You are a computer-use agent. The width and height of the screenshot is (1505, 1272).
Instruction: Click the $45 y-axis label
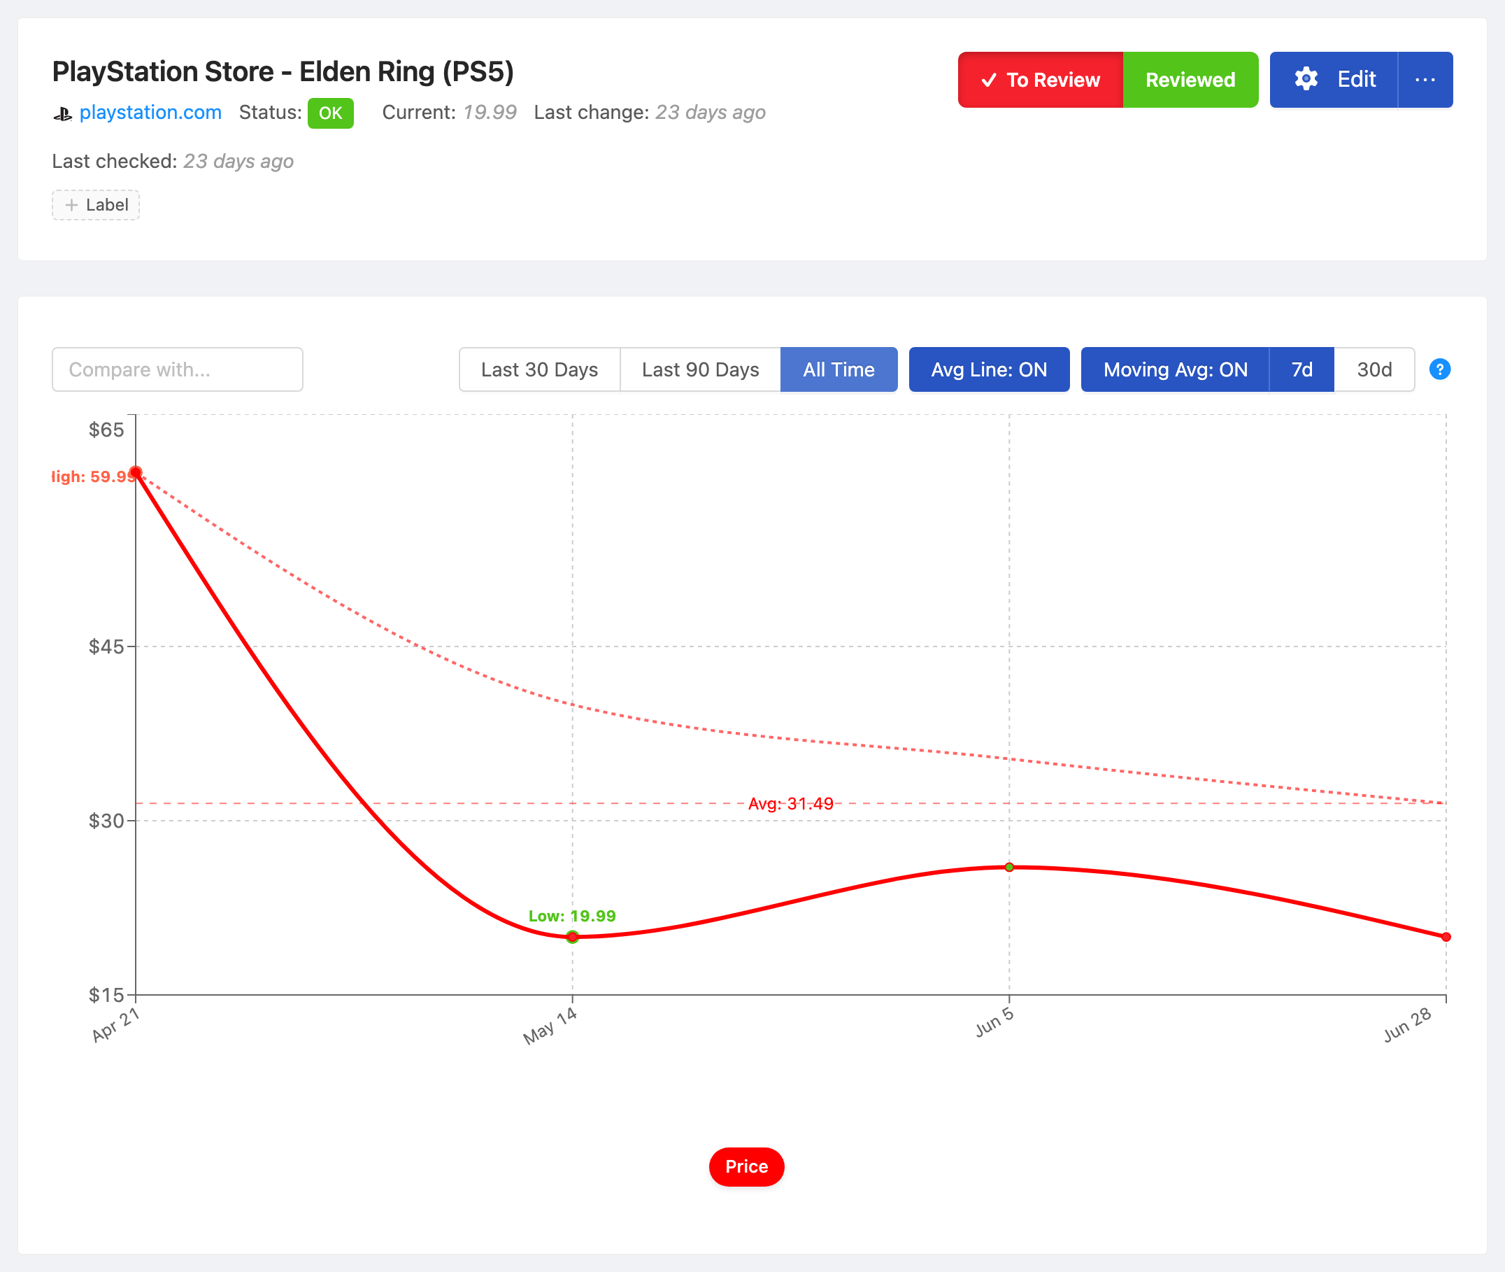tap(106, 646)
